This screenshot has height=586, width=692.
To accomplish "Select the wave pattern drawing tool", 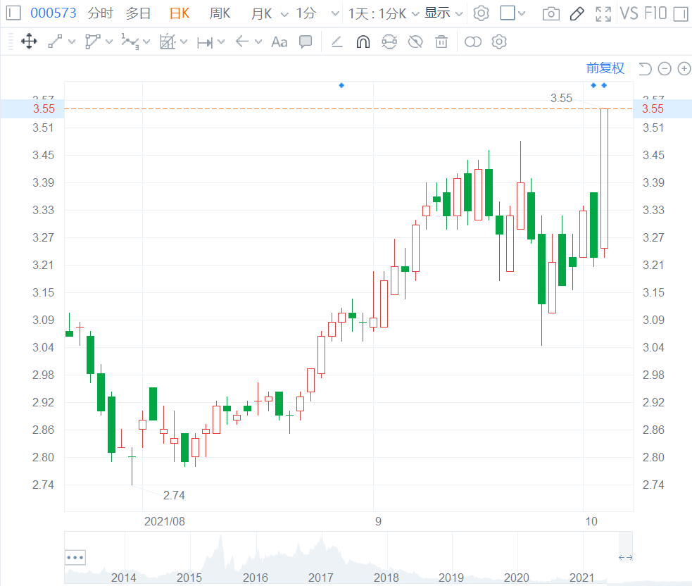I will click(130, 42).
